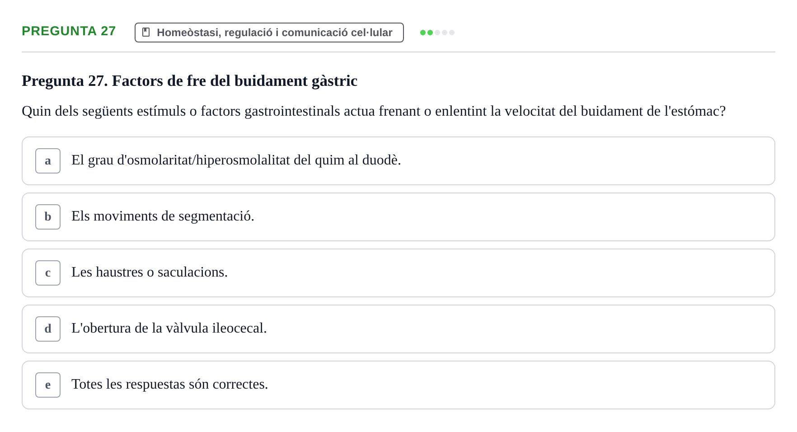The width and height of the screenshot is (797, 432).
Task: Click the last grey difficulty dot
Action: tap(452, 33)
